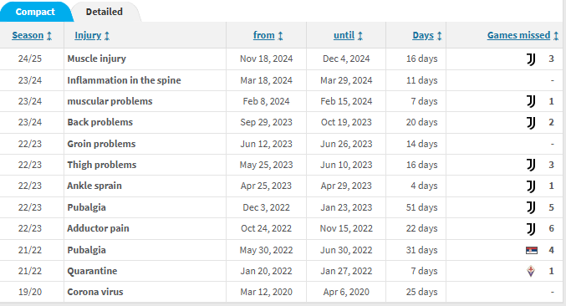Select the Compact tab
Image resolution: width=566 pixels, height=306 pixels.
(35, 12)
